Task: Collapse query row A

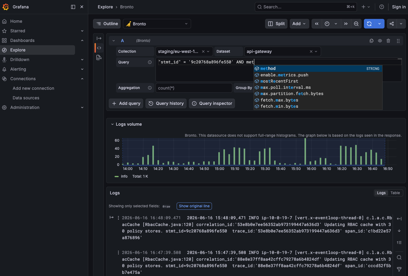Action: coord(114,41)
